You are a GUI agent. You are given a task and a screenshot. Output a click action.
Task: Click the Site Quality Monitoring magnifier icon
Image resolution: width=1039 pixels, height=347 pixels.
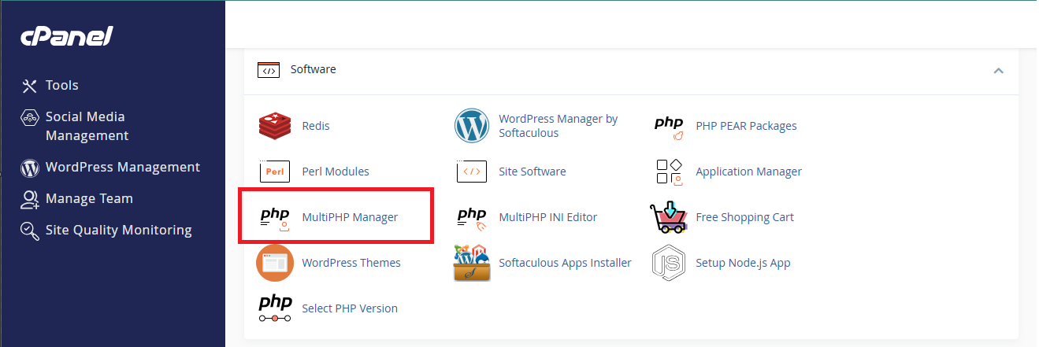[30, 231]
